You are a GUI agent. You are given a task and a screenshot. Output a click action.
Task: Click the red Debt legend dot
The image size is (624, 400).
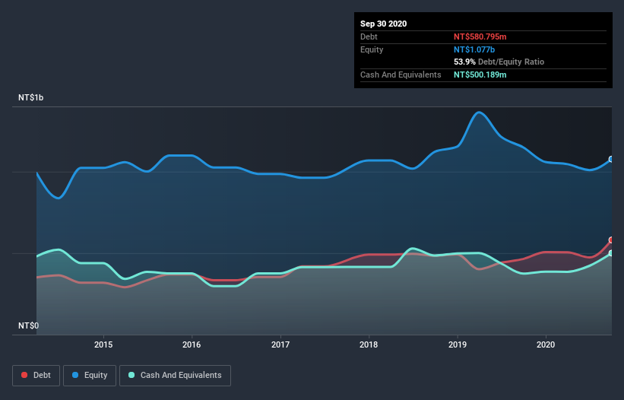[x=24, y=375]
